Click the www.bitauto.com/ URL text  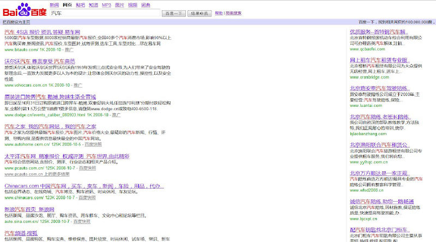[x=21, y=50]
